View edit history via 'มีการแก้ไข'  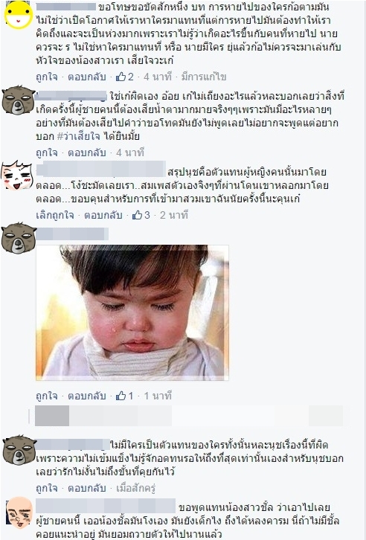coord(204,77)
